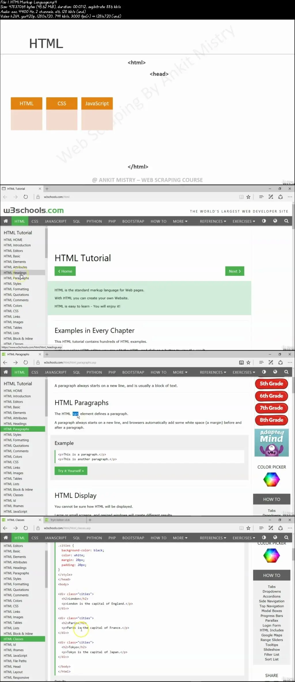
Task: Click the share icon in the HTML Classes window
Action: click(x=280, y=528)
